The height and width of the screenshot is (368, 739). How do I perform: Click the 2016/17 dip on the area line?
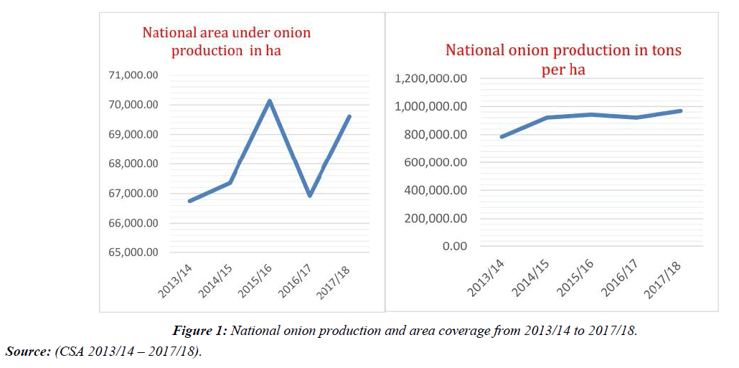310,195
